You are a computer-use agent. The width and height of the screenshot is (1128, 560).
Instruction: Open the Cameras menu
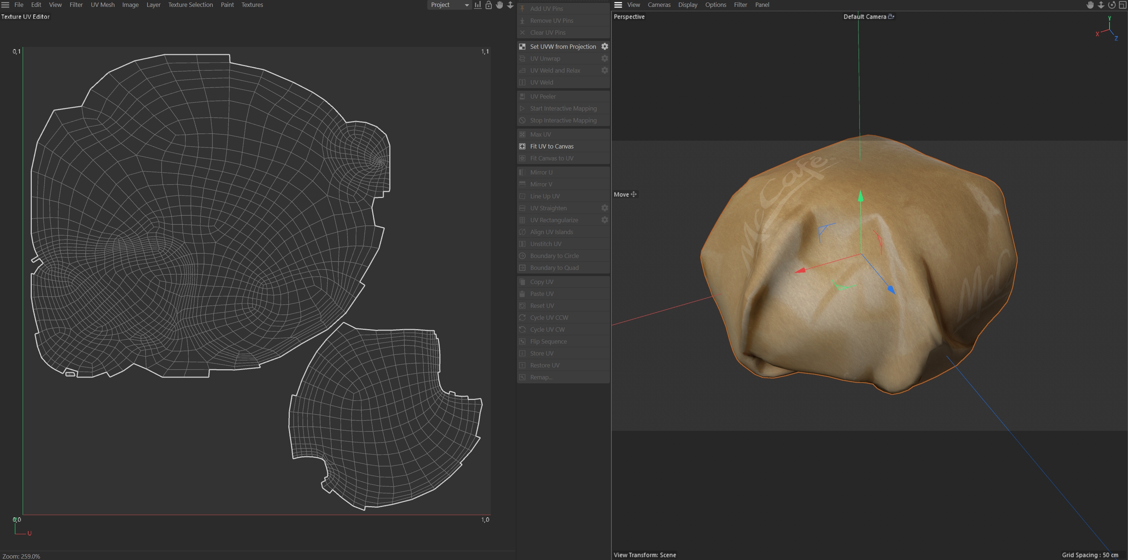click(x=659, y=5)
